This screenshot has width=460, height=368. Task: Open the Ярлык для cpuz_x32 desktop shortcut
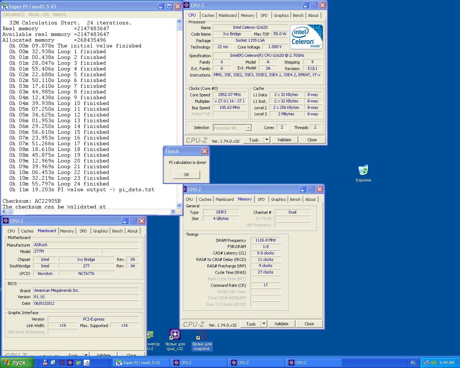tap(175, 339)
